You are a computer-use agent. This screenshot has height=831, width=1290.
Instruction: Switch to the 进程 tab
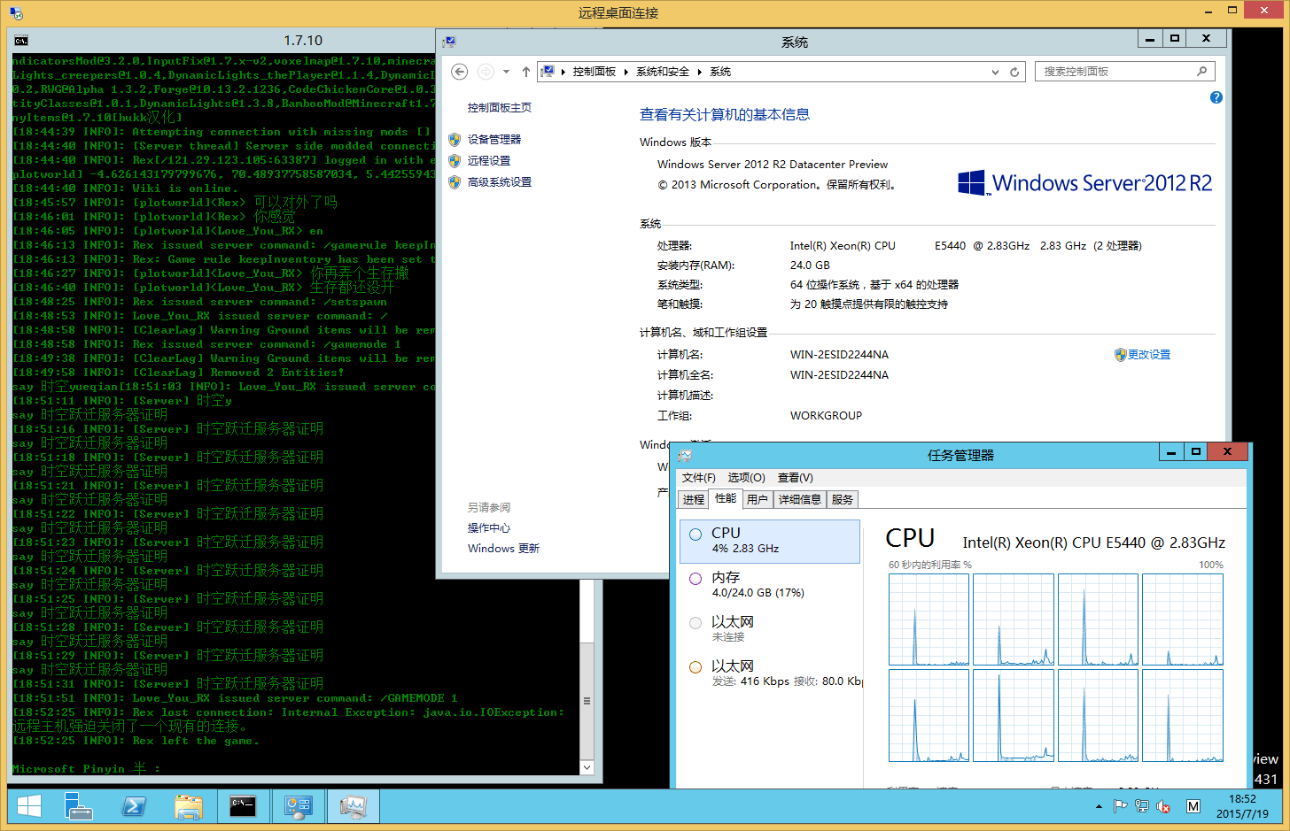pyautogui.click(x=694, y=499)
